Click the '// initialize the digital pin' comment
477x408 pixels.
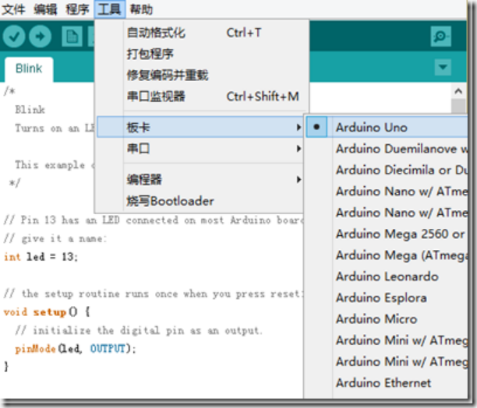pyautogui.click(x=139, y=330)
